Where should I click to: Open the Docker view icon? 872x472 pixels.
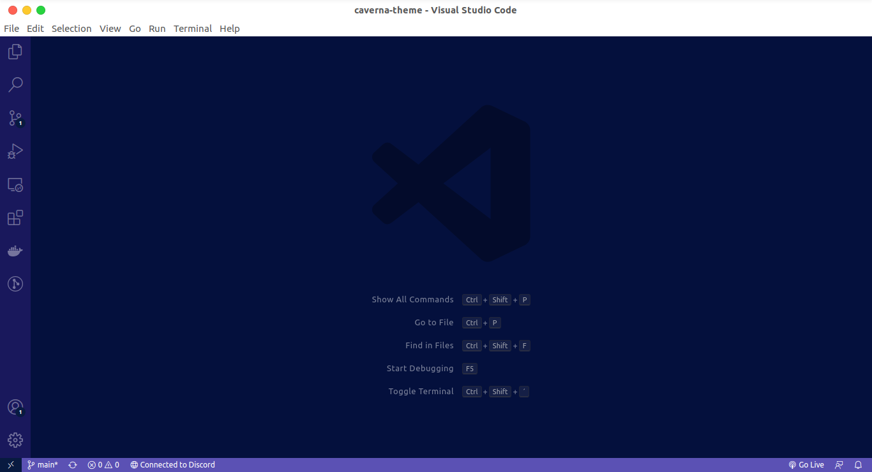click(15, 251)
